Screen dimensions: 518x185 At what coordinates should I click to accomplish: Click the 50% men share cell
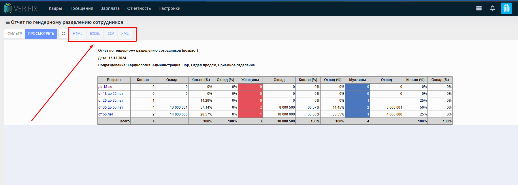(415, 107)
